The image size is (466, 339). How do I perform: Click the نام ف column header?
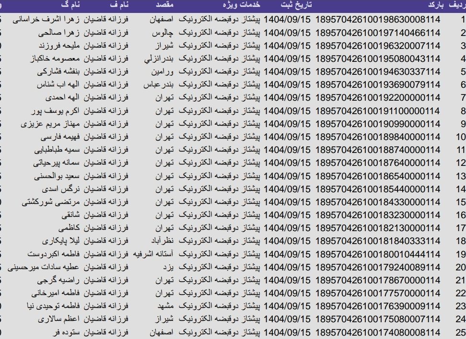click(119, 5)
